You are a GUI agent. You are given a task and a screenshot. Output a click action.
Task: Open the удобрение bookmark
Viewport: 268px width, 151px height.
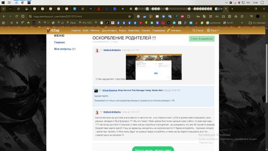click(x=213, y=23)
